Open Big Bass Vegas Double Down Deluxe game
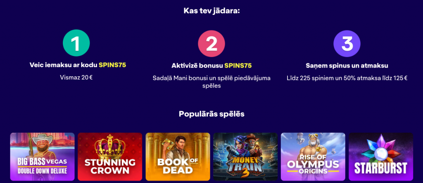This screenshot has height=183, width=423. click(43, 157)
